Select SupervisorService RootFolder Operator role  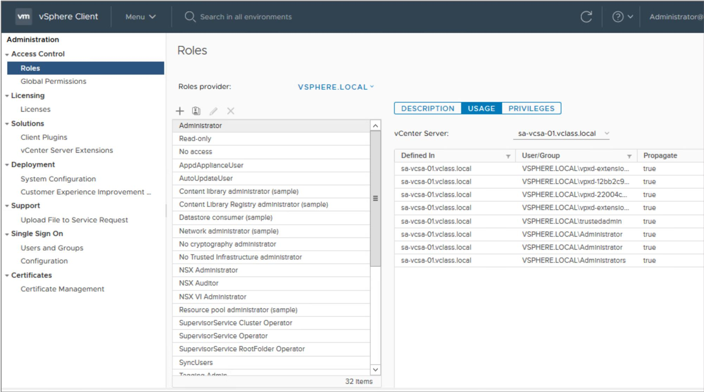tap(271, 349)
